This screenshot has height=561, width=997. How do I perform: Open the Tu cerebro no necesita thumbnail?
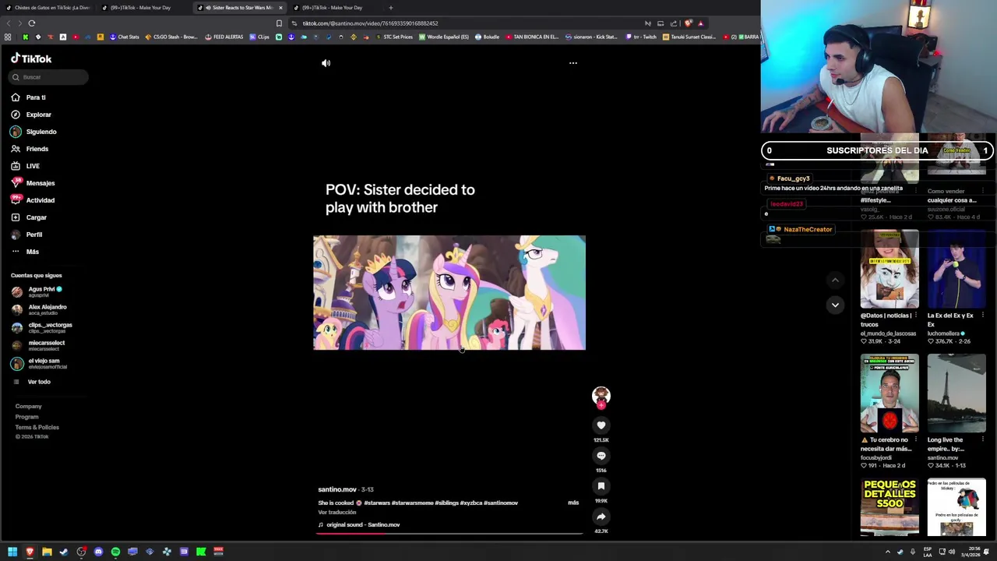tap(890, 393)
